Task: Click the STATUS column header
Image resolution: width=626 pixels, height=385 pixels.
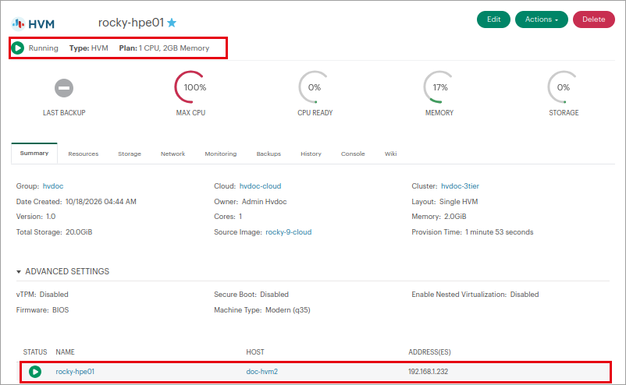Action: click(x=35, y=352)
